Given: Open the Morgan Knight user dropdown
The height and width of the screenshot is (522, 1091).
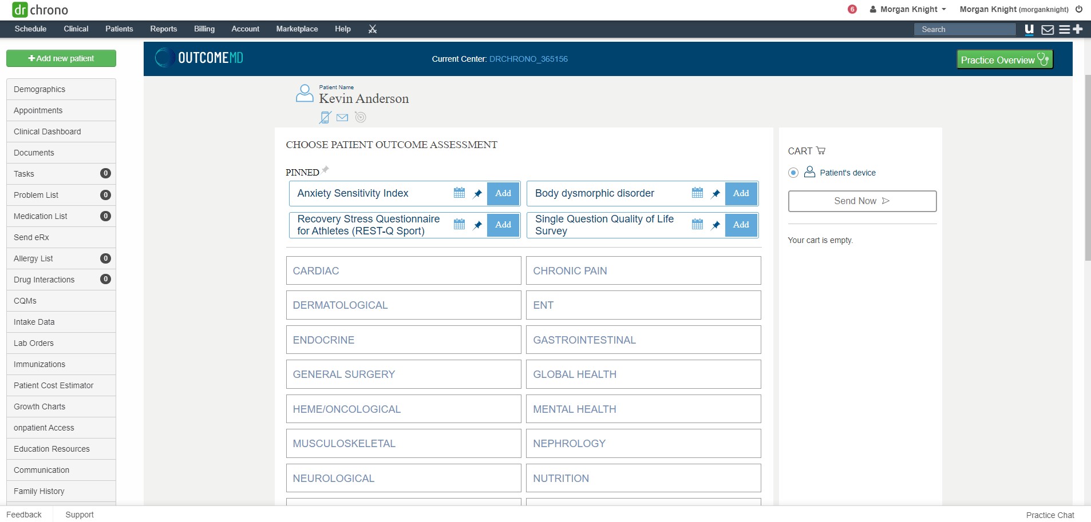Looking at the screenshot, I should coord(908,9).
